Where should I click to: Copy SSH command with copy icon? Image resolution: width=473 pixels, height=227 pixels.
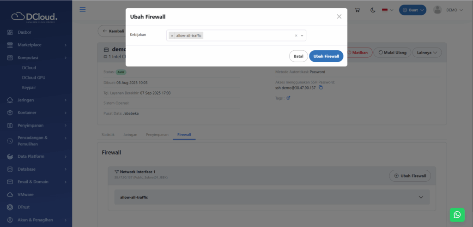[321, 88]
